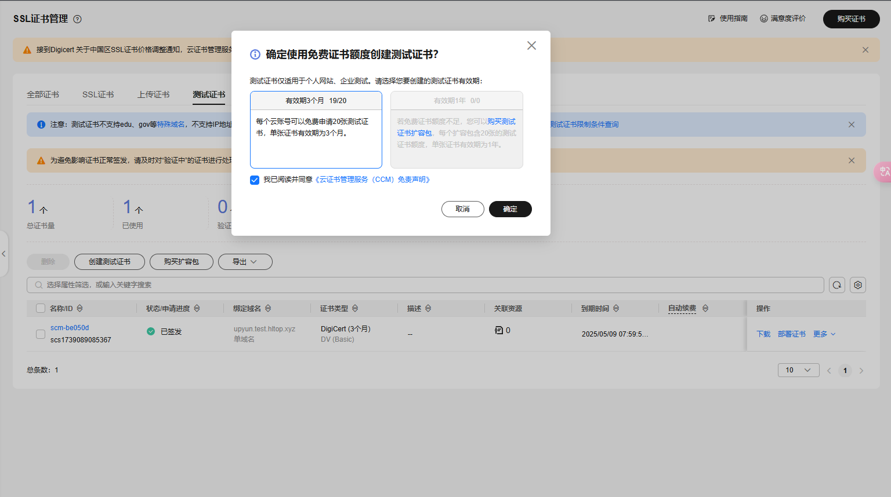Screen dimensions: 891x497
Task: Toggle select-all checkbox in table header
Action: (41, 309)
